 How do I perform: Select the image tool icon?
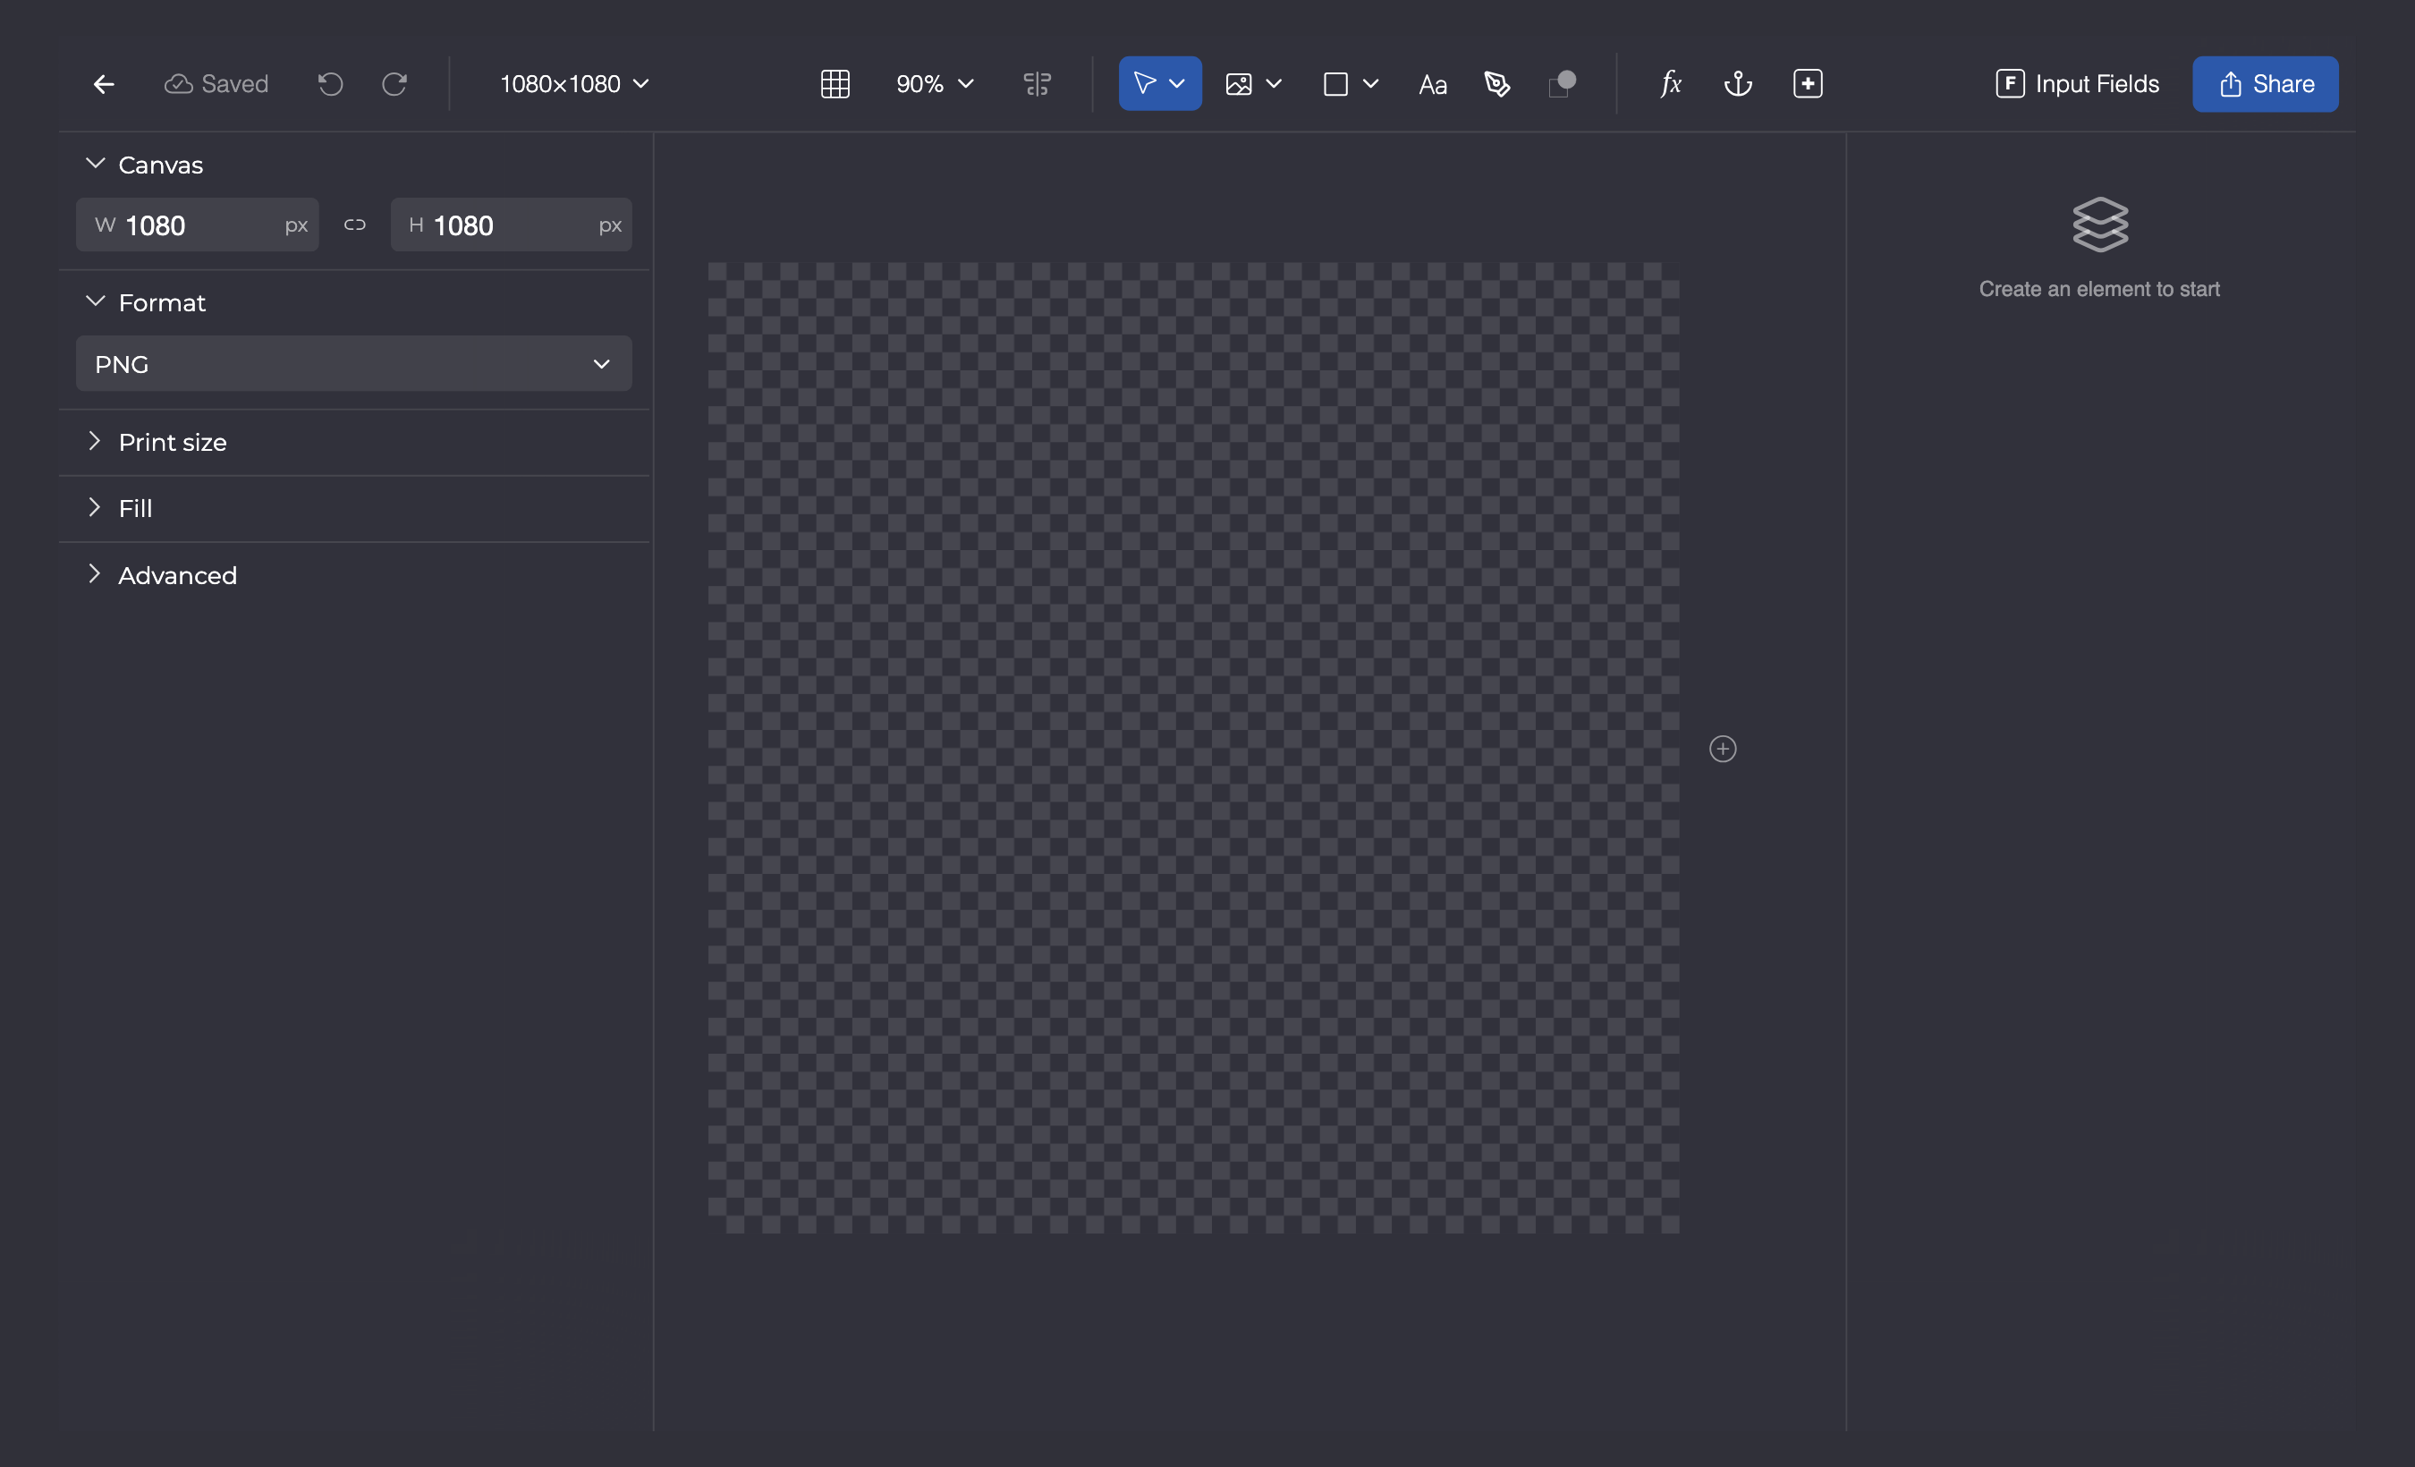1239,84
